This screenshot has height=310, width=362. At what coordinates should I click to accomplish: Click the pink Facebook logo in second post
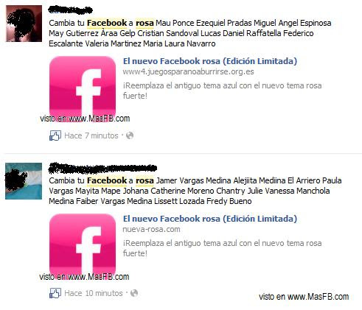click(x=83, y=246)
